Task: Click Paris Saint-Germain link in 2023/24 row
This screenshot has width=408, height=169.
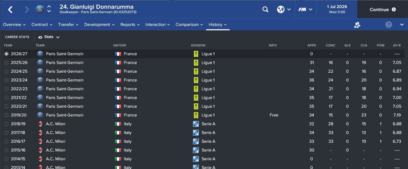Action: 65,80
